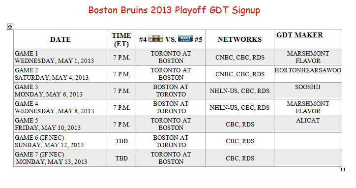Select the Toronto Maple Leafs logo
The height and width of the screenshot is (188, 356).
(185, 38)
